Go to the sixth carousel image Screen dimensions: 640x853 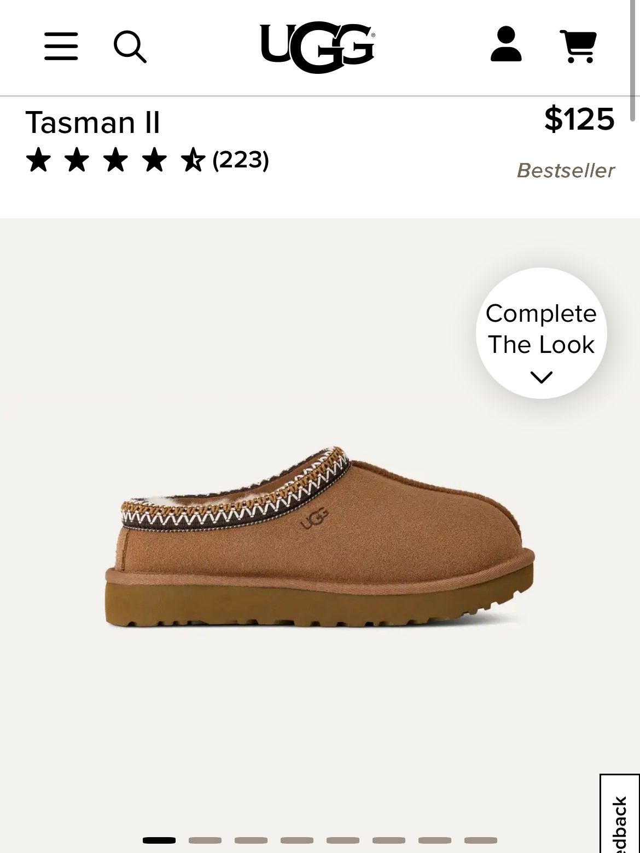tap(389, 840)
